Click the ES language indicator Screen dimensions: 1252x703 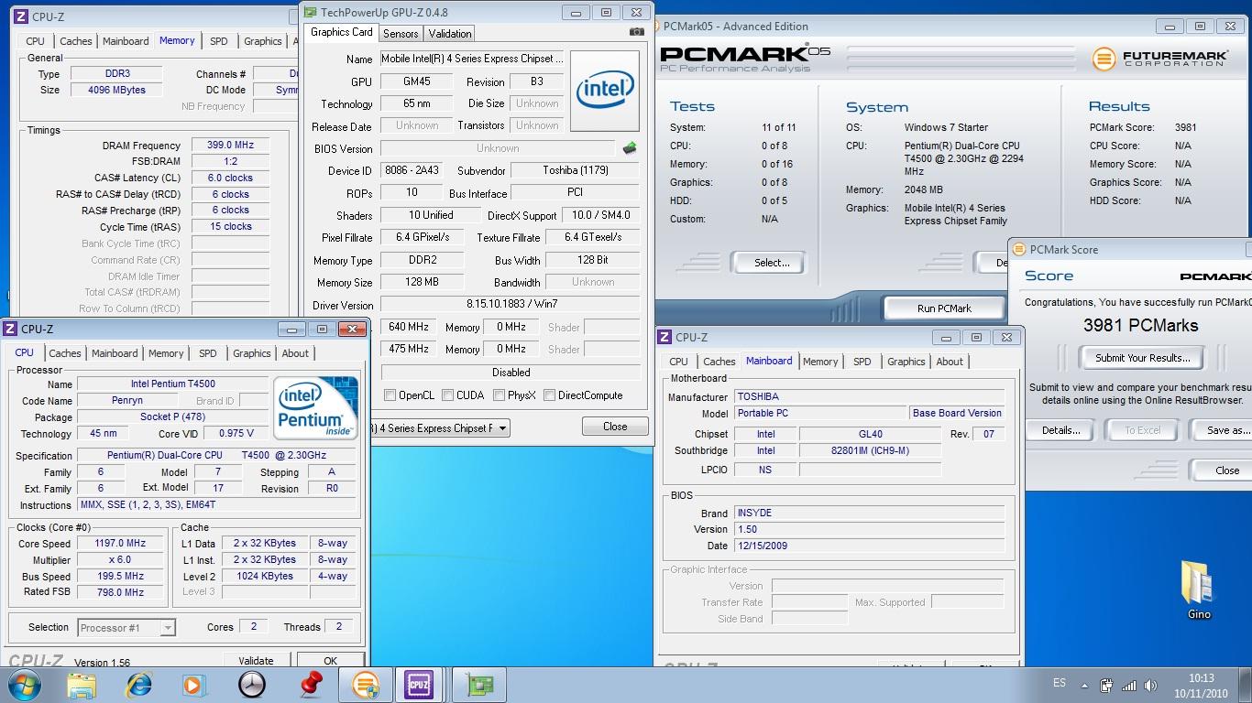click(x=1060, y=684)
